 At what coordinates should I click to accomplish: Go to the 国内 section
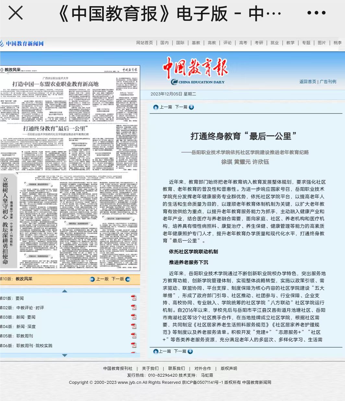(x=164, y=43)
